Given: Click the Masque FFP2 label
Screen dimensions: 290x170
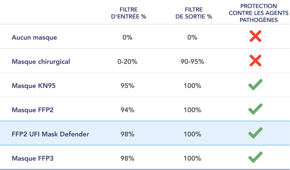Looking at the screenshot, I should coord(33,110).
